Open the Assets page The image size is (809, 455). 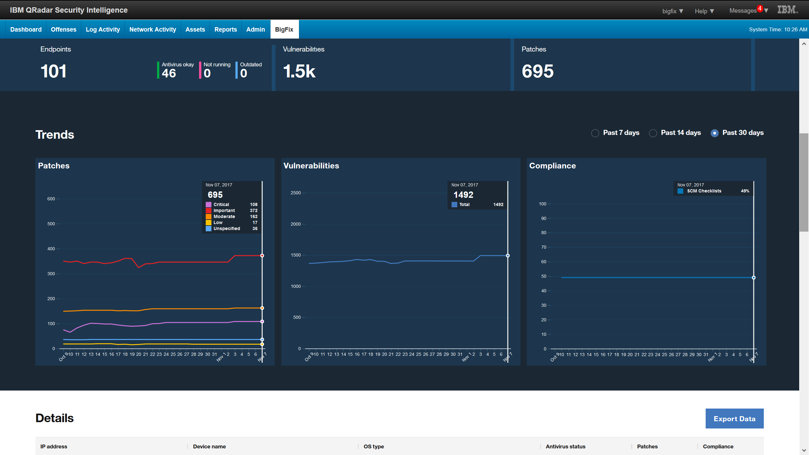pyautogui.click(x=195, y=29)
